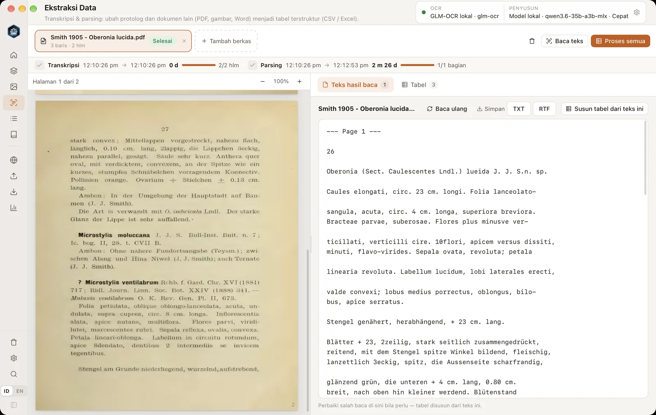Image resolution: width=656 pixels, height=415 pixels.
Task: Open the image gallery sidebar icon
Action: (14, 87)
